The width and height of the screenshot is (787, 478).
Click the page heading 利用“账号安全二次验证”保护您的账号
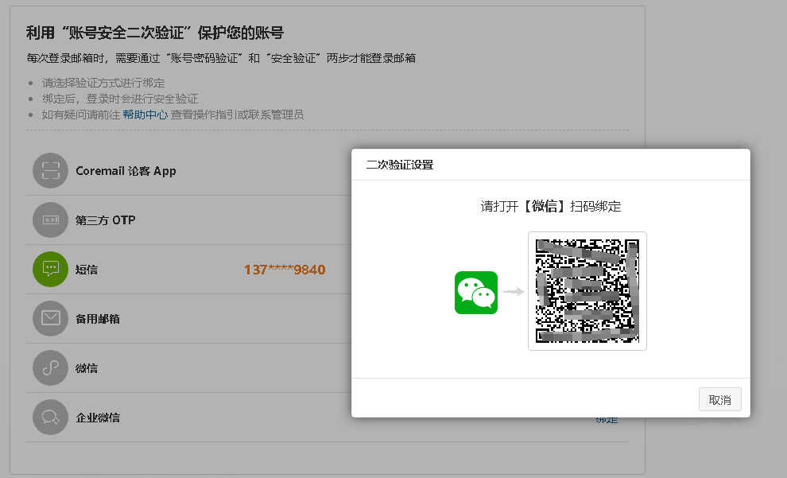coord(154,33)
